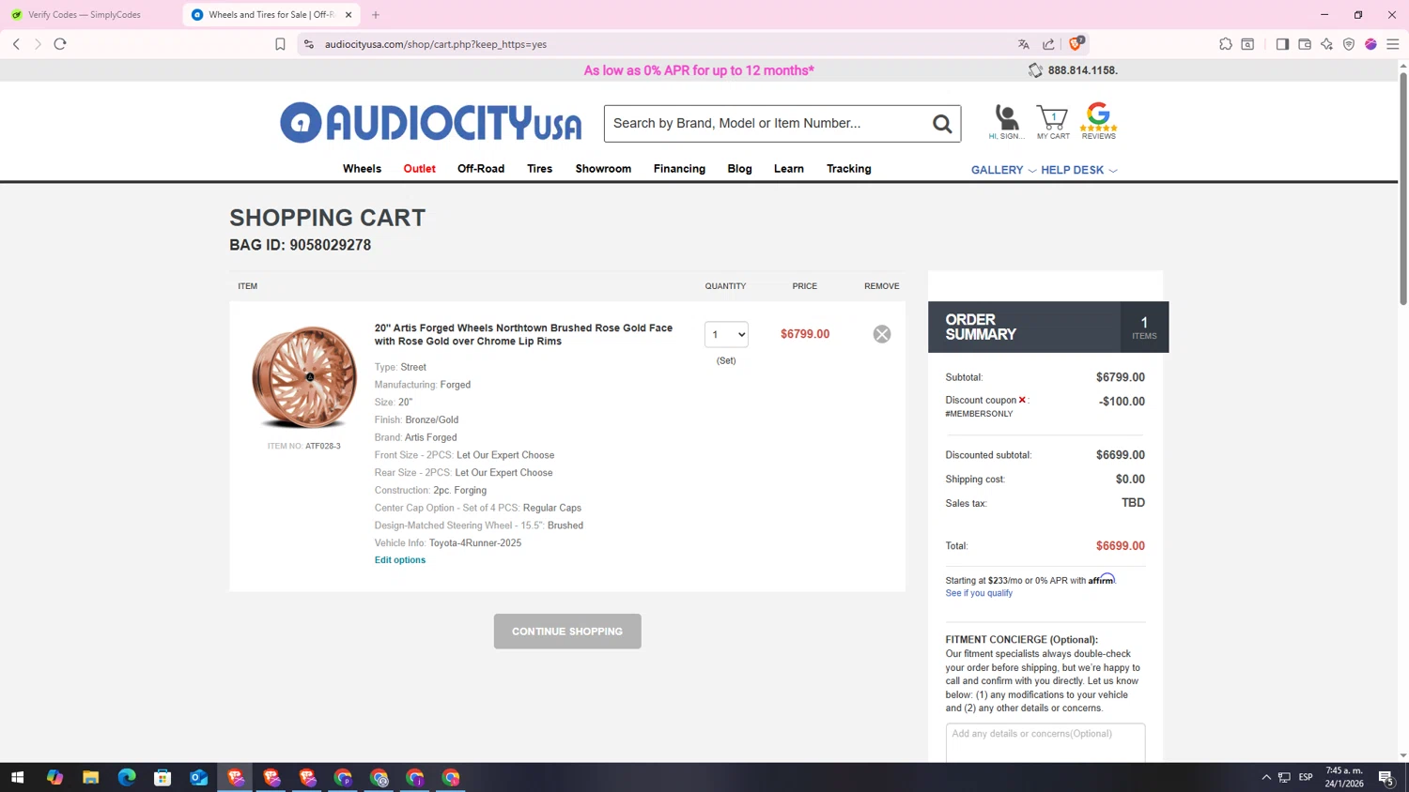Go to Showroom

point(603,169)
